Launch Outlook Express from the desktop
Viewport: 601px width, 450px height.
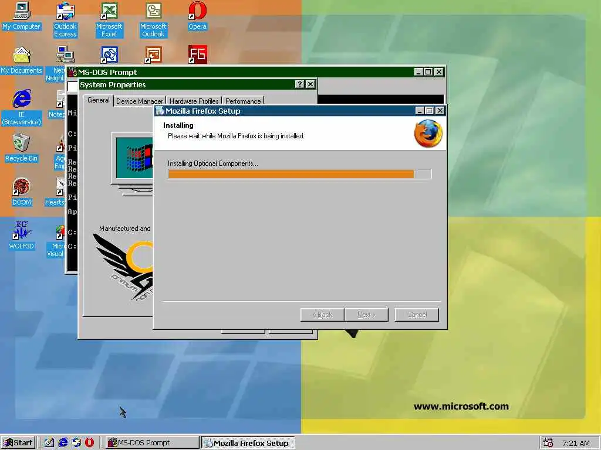point(65,19)
